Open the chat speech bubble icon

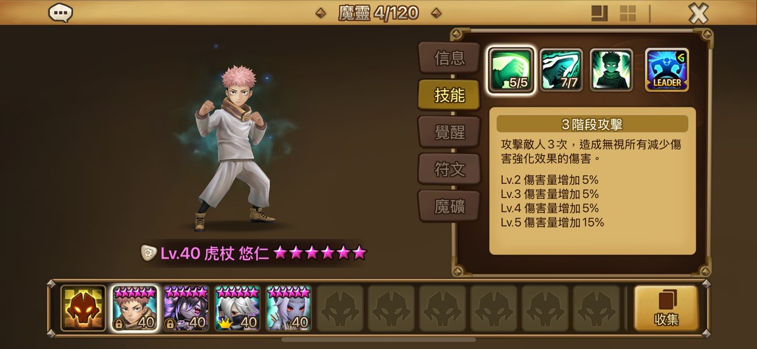(x=61, y=13)
